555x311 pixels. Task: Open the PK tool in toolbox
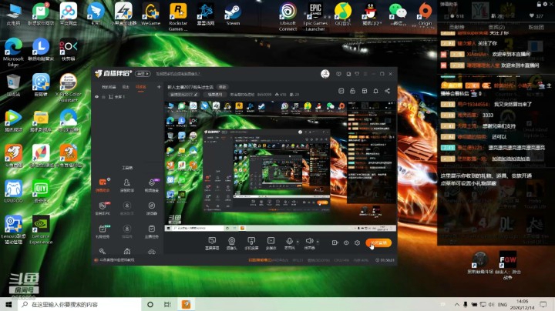[x=103, y=209]
